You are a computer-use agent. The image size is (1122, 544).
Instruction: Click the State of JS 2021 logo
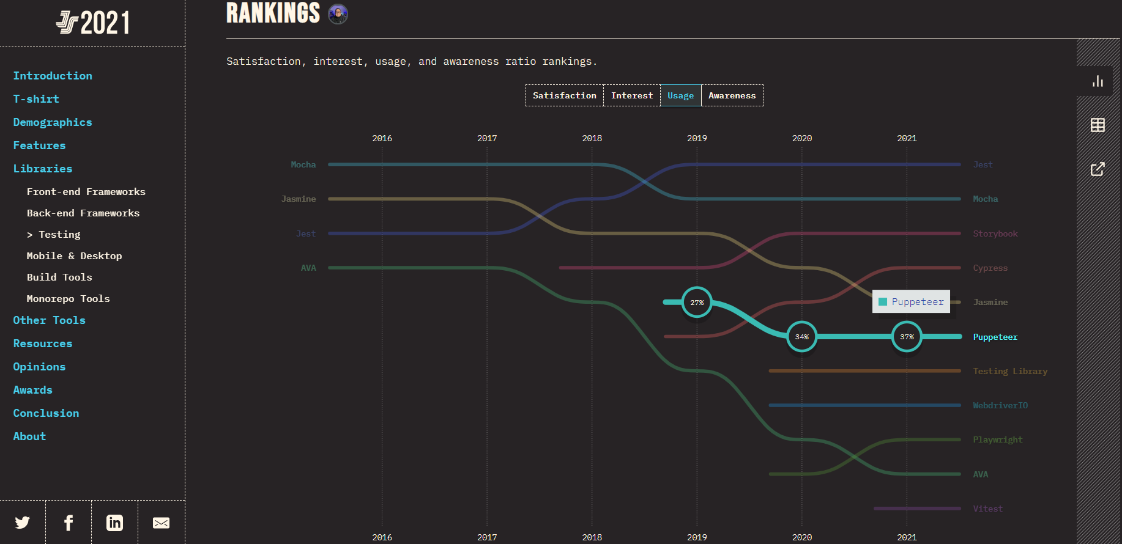93,23
